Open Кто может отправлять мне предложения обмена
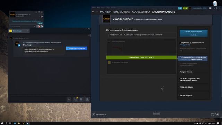Viewport: 222px width, 125px height. point(190,80)
